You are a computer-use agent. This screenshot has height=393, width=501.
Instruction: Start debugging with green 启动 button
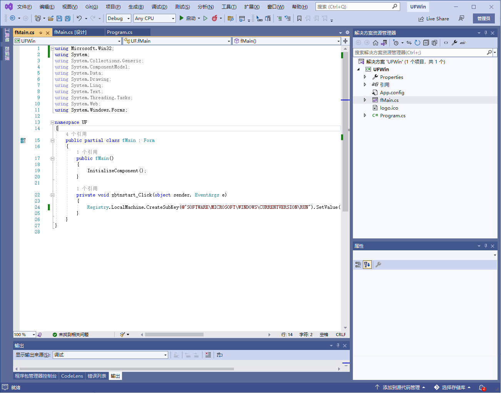point(187,18)
